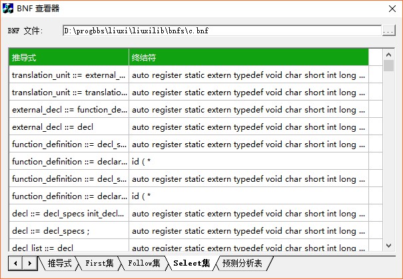
Task: Click the 终结符 column header
Action: pos(248,58)
